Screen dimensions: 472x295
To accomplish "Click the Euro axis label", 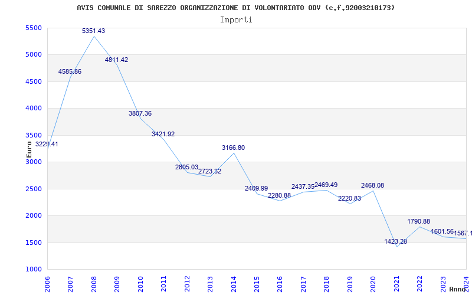I will tap(29, 150).
